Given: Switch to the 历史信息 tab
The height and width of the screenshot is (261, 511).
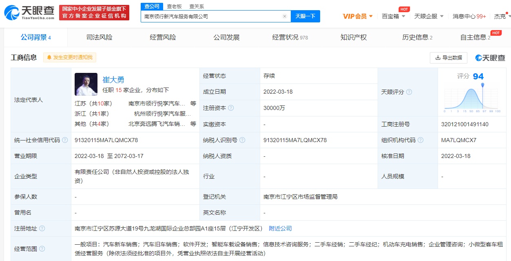Looking at the screenshot, I should (417, 37).
